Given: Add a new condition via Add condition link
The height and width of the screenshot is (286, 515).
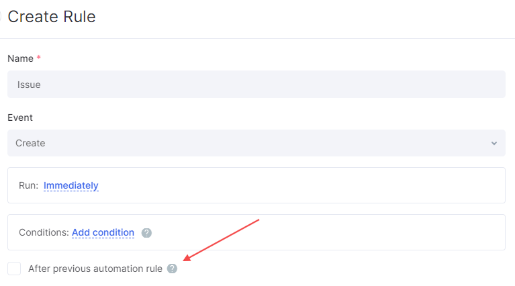Looking at the screenshot, I should 103,232.
